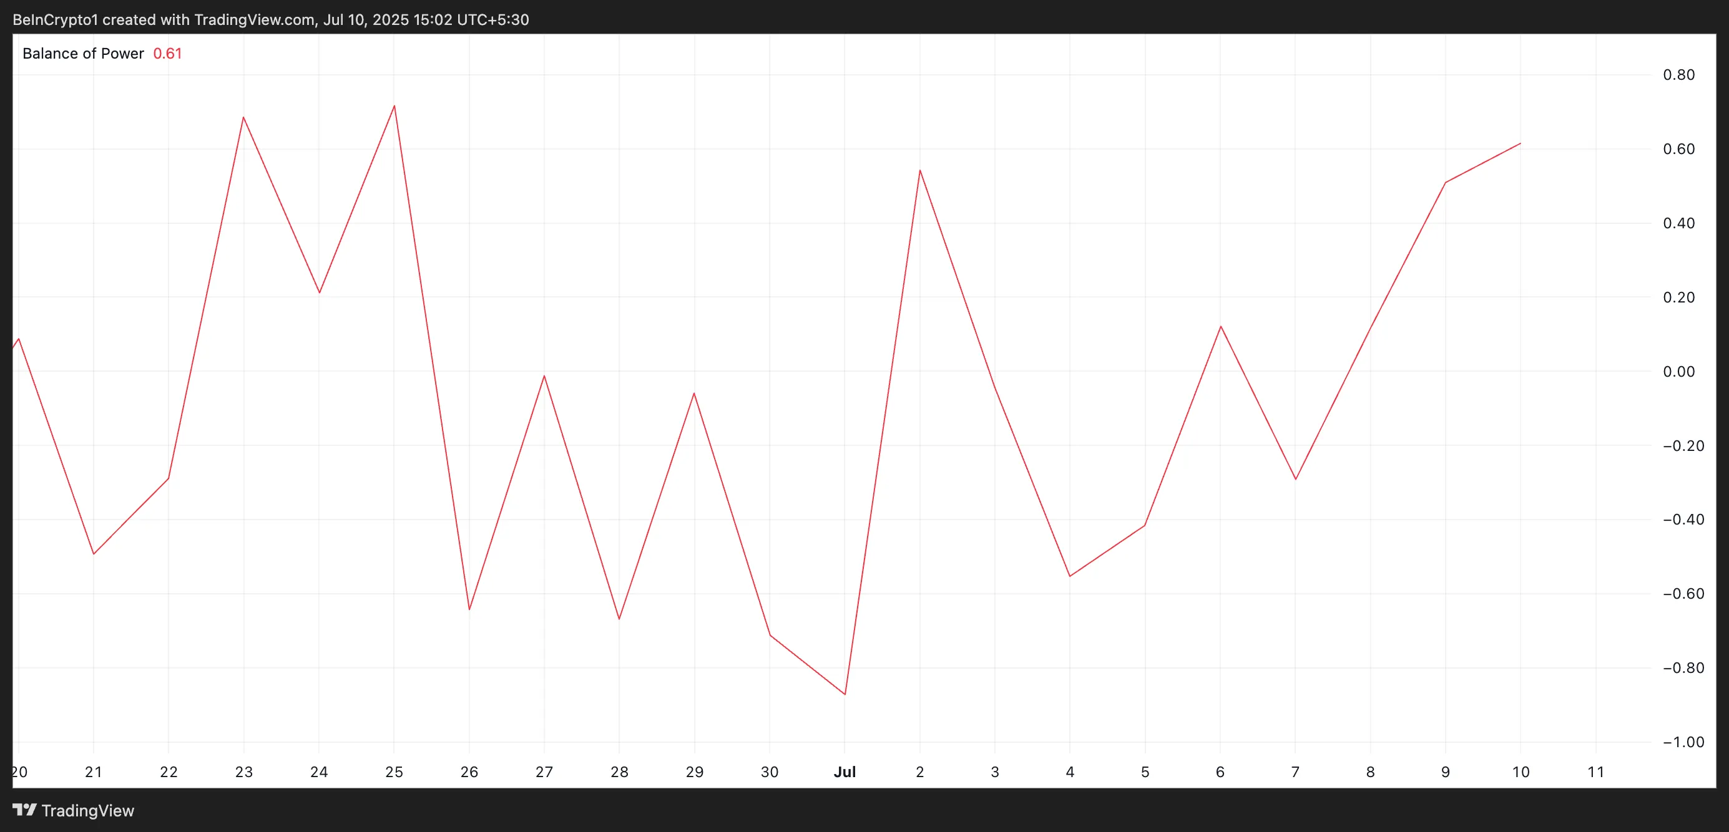Click the date label 6 on time axis
Screen dimensions: 1729x832
1220,772
